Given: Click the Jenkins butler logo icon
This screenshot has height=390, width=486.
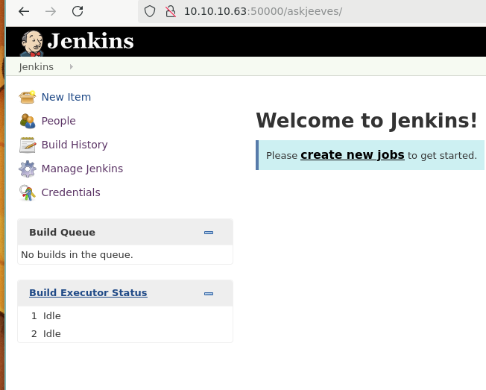Looking at the screenshot, I should click(x=31, y=43).
